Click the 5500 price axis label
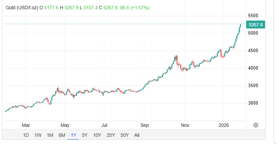 253,16
